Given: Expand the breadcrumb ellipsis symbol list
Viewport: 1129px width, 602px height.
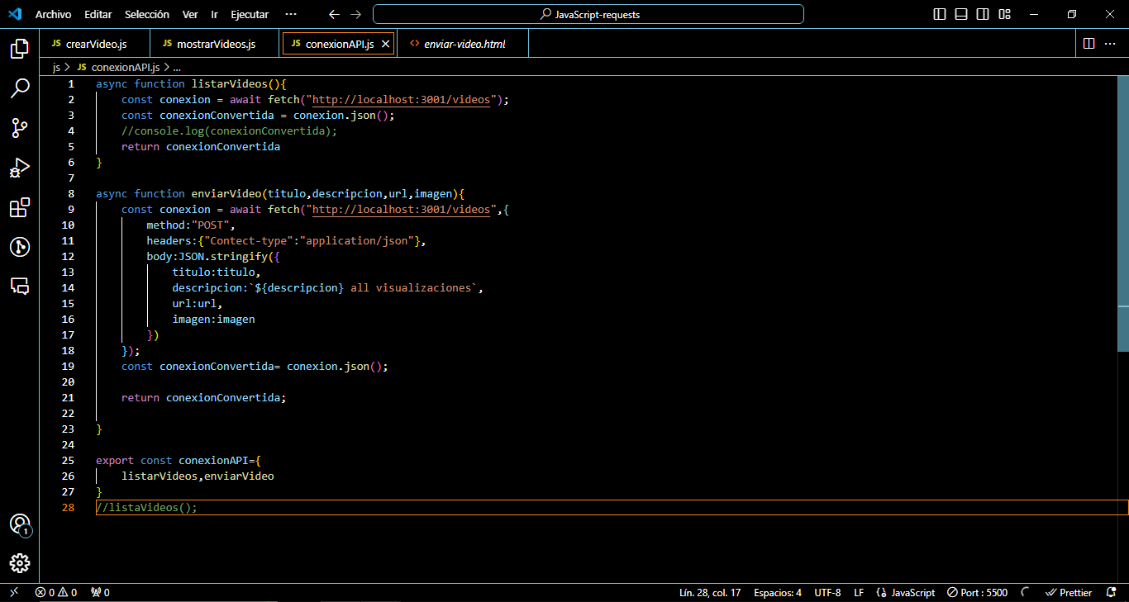Looking at the screenshot, I should 177,68.
